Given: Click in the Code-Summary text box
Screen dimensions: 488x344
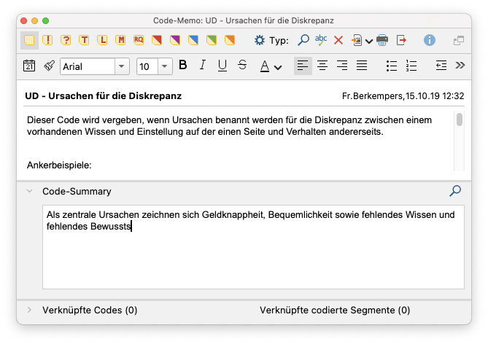Looking at the screenshot, I should (253, 247).
